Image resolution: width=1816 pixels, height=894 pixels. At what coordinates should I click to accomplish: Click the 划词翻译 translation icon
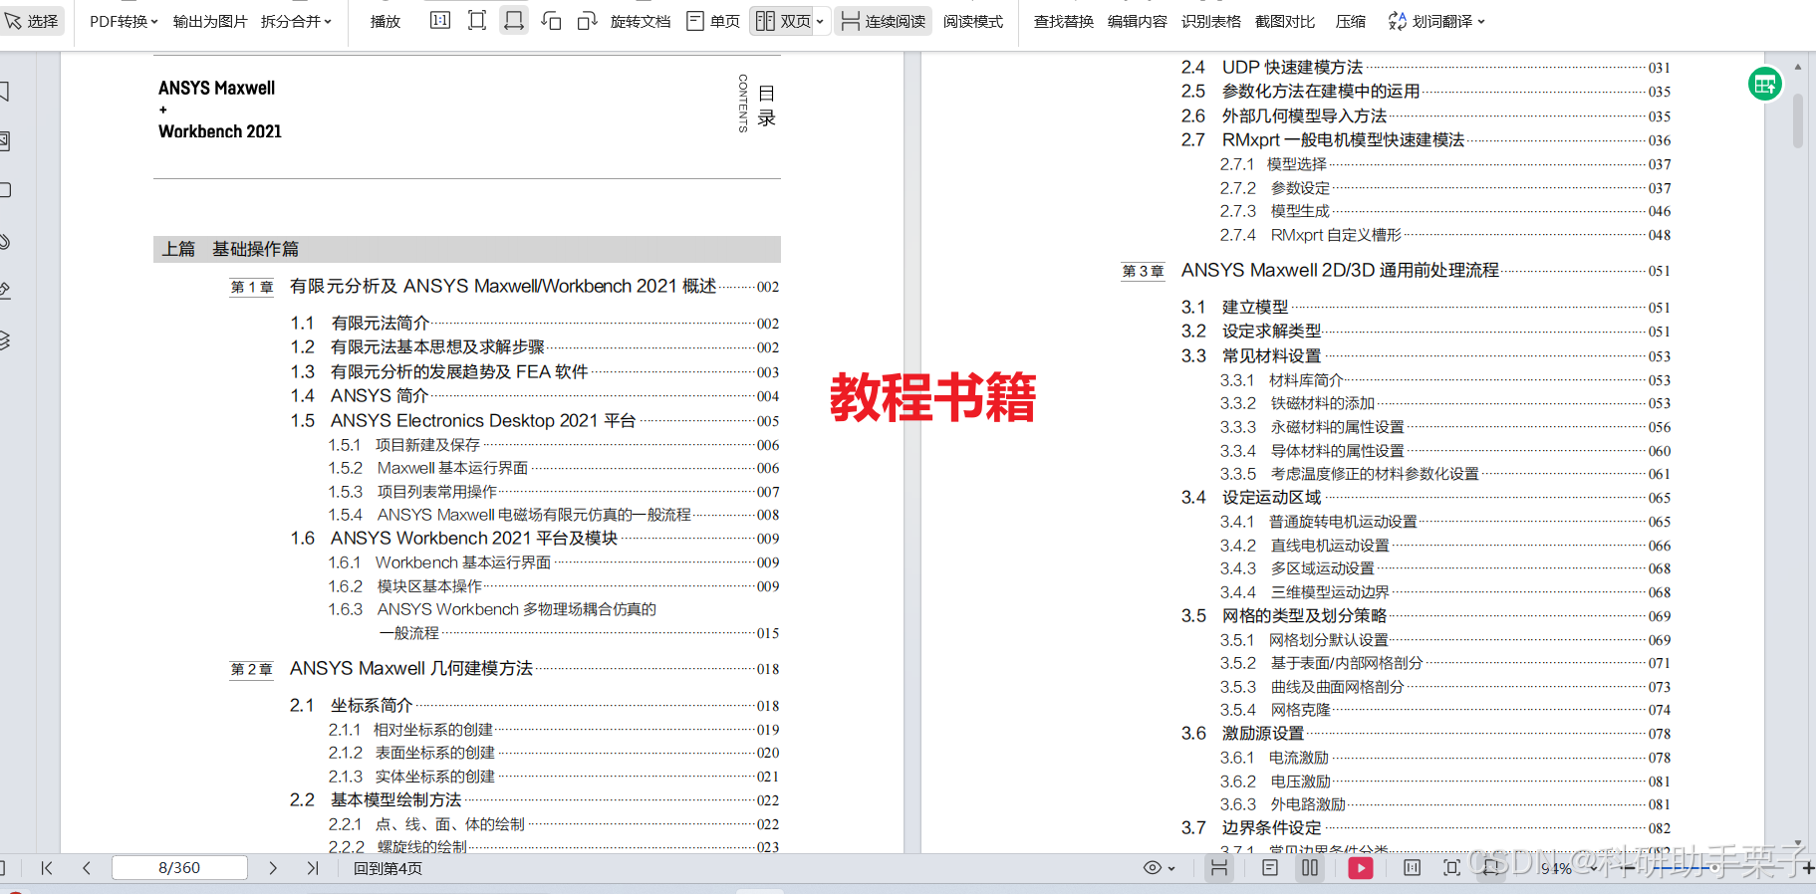1398,21
